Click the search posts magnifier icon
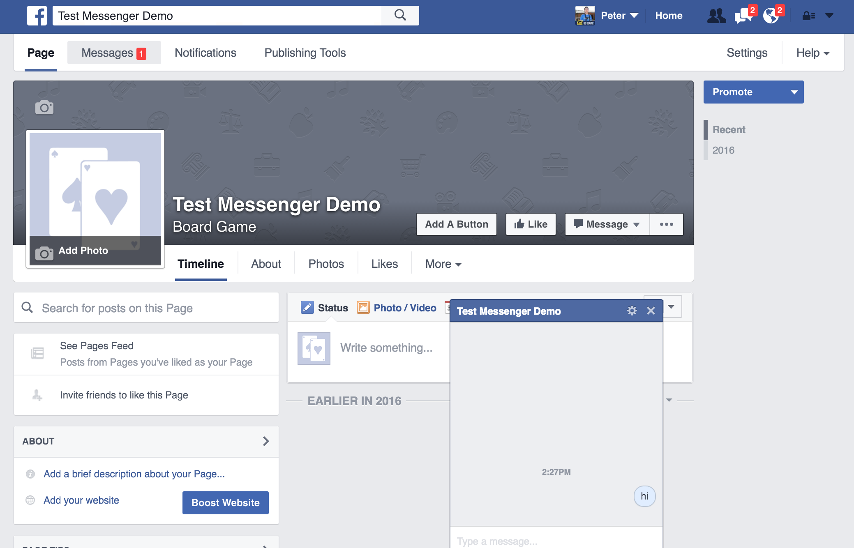 [x=27, y=307]
